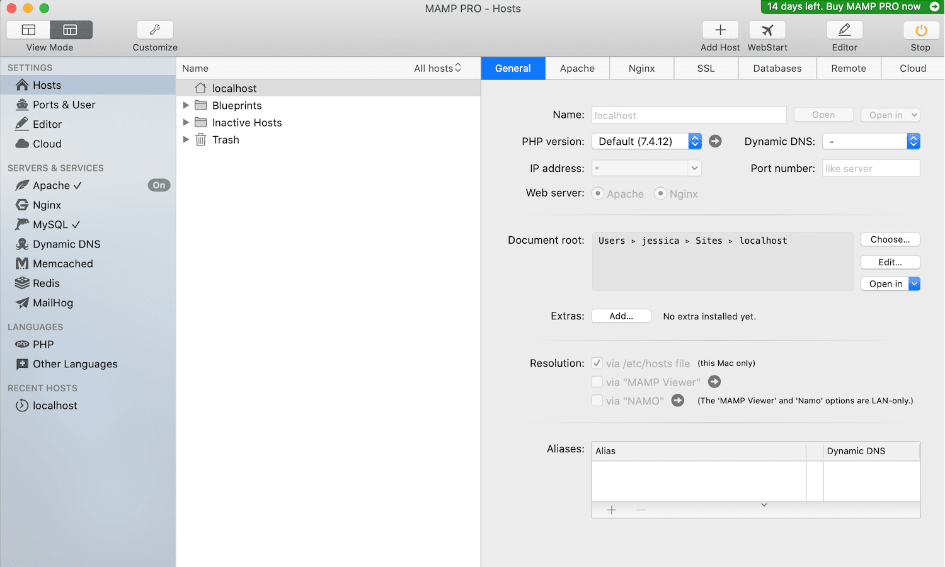Screen dimensions: 945x567
Task: Open the PHP version dropdown
Action: 694,141
